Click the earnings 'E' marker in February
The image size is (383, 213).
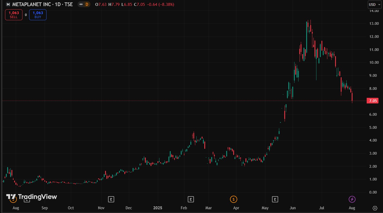pos(190,199)
